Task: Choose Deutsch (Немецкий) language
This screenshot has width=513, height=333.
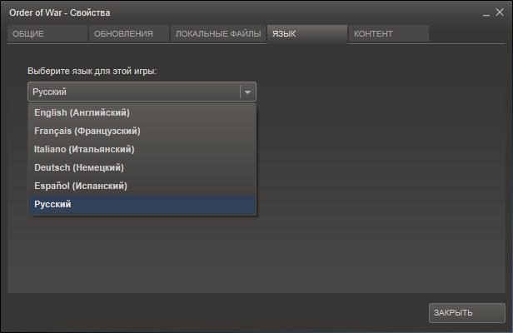Action: pos(142,167)
